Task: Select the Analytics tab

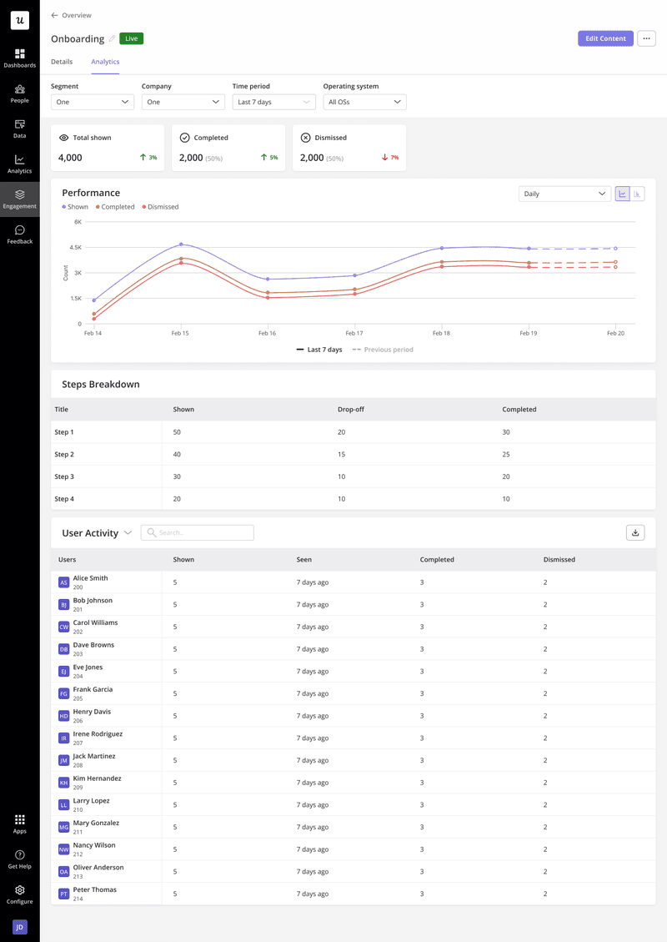Action: 104,61
